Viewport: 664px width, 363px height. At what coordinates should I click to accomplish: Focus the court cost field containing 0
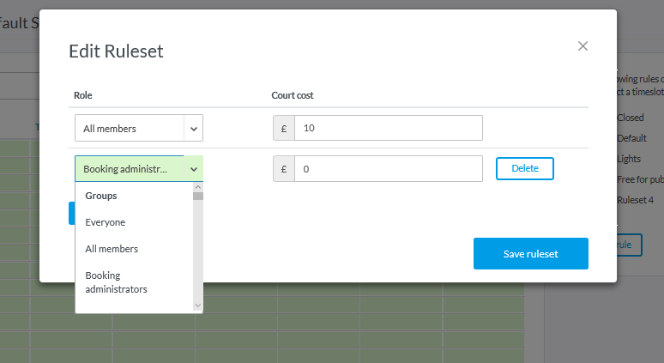(388, 169)
